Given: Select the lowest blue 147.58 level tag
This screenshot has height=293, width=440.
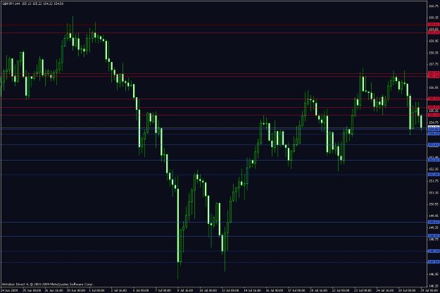Looking at the screenshot, I should tap(434, 262).
